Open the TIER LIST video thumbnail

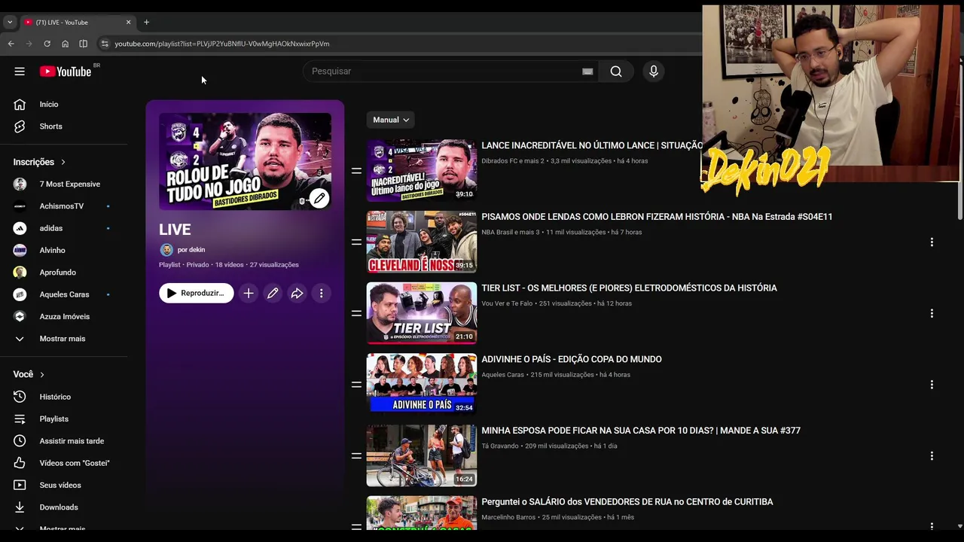(x=422, y=313)
